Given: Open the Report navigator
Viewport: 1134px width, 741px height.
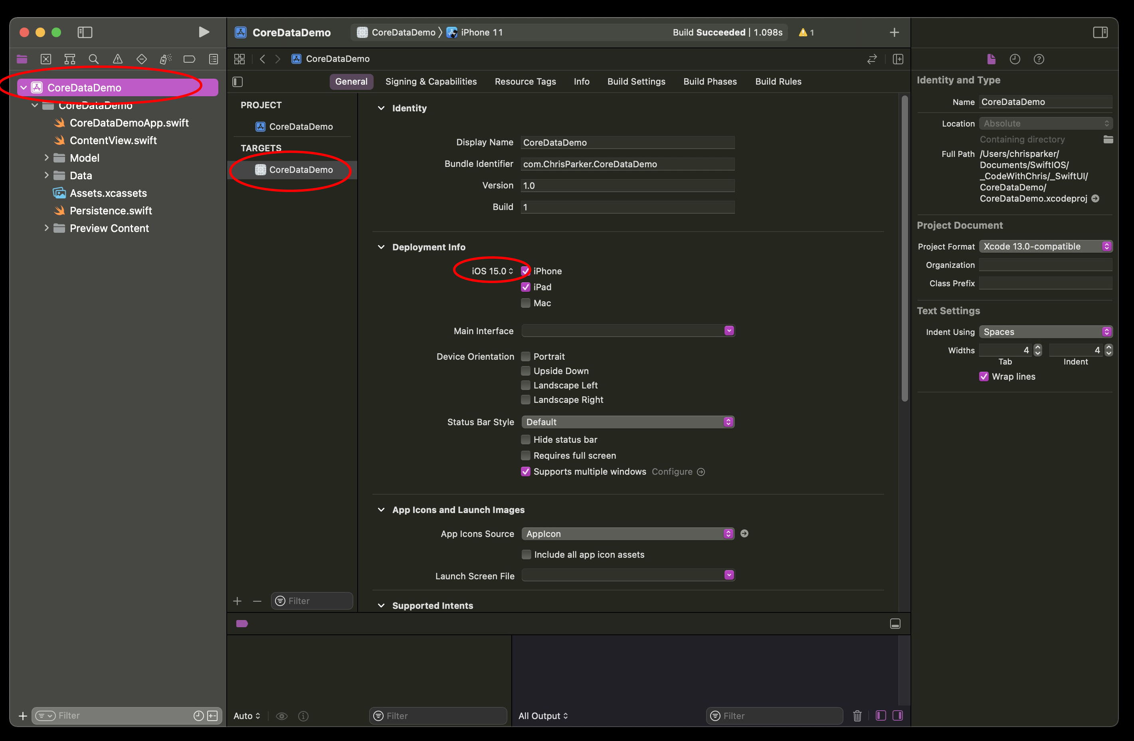Looking at the screenshot, I should (214, 59).
